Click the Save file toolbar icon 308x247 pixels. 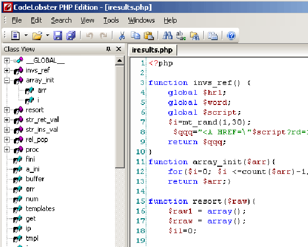click(x=58, y=36)
